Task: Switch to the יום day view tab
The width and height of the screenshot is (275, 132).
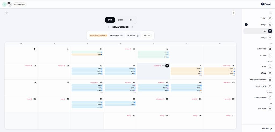Action: point(131,20)
